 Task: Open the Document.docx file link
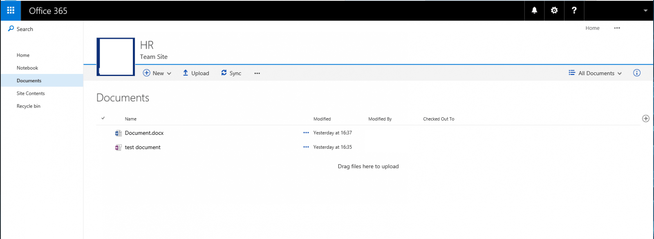tap(144, 133)
